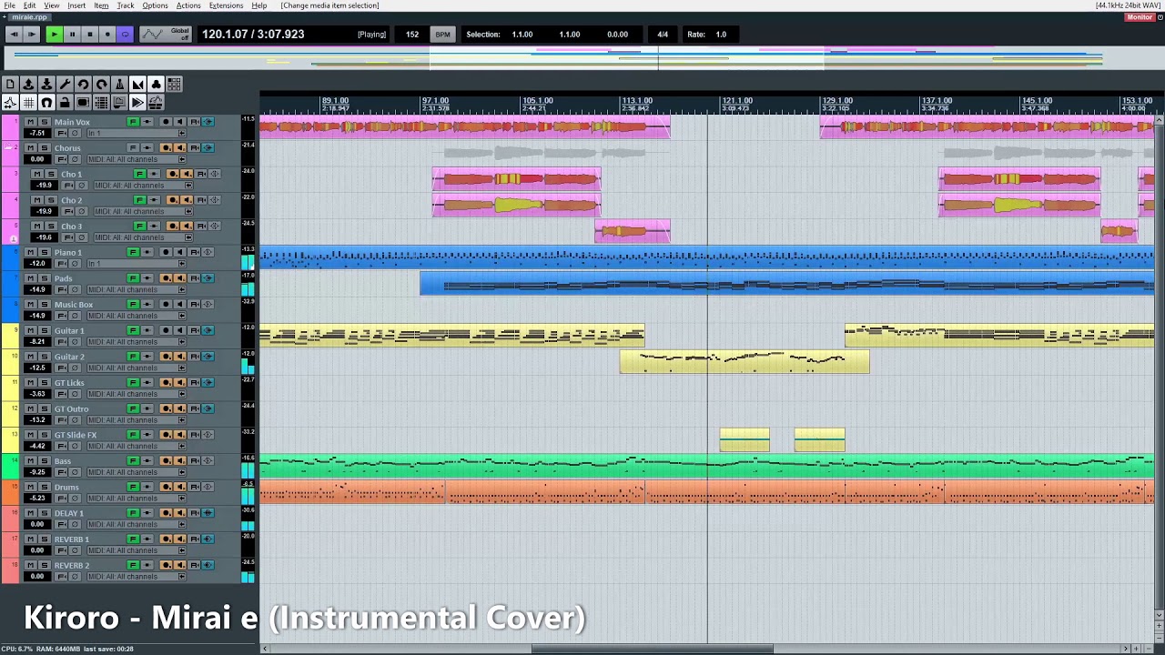Open the Options menu
The width and height of the screenshot is (1165, 655).
pos(155,5)
